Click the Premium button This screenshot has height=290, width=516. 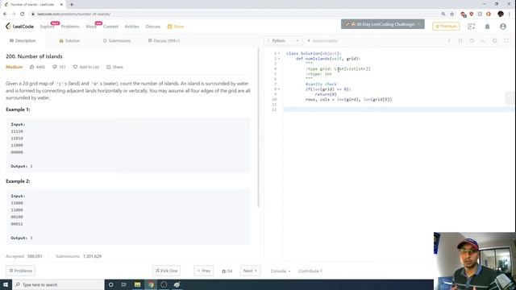tap(446, 27)
